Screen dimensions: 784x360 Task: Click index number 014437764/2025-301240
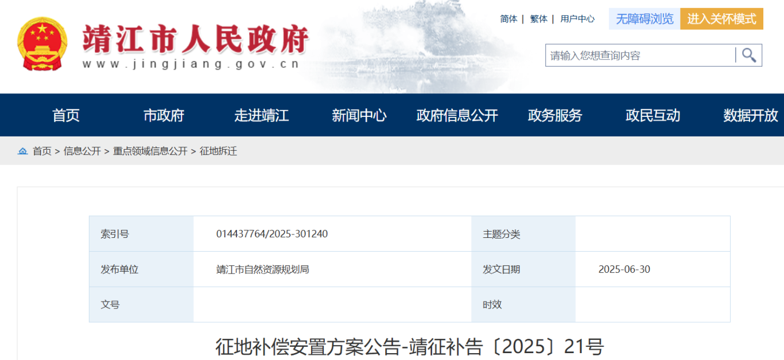[272, 234]
